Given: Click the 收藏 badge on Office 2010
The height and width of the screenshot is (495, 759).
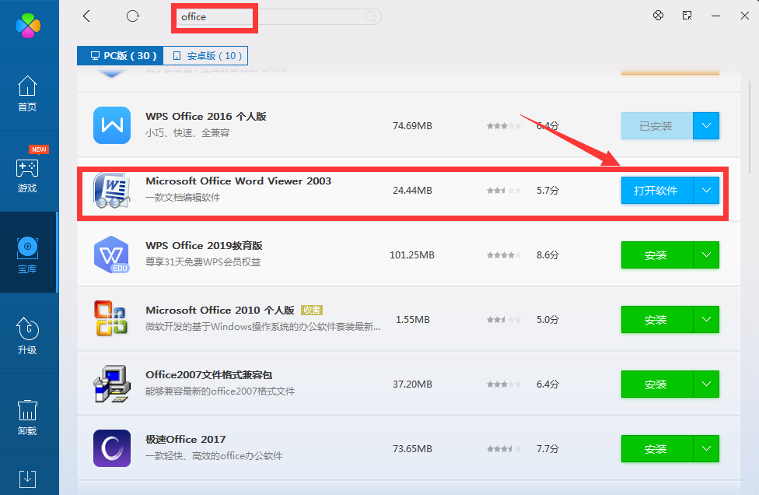Looking at the screenshot, I should (312, 310).
